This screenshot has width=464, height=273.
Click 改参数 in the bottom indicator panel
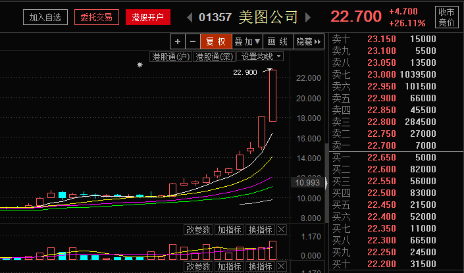(197, 267)
